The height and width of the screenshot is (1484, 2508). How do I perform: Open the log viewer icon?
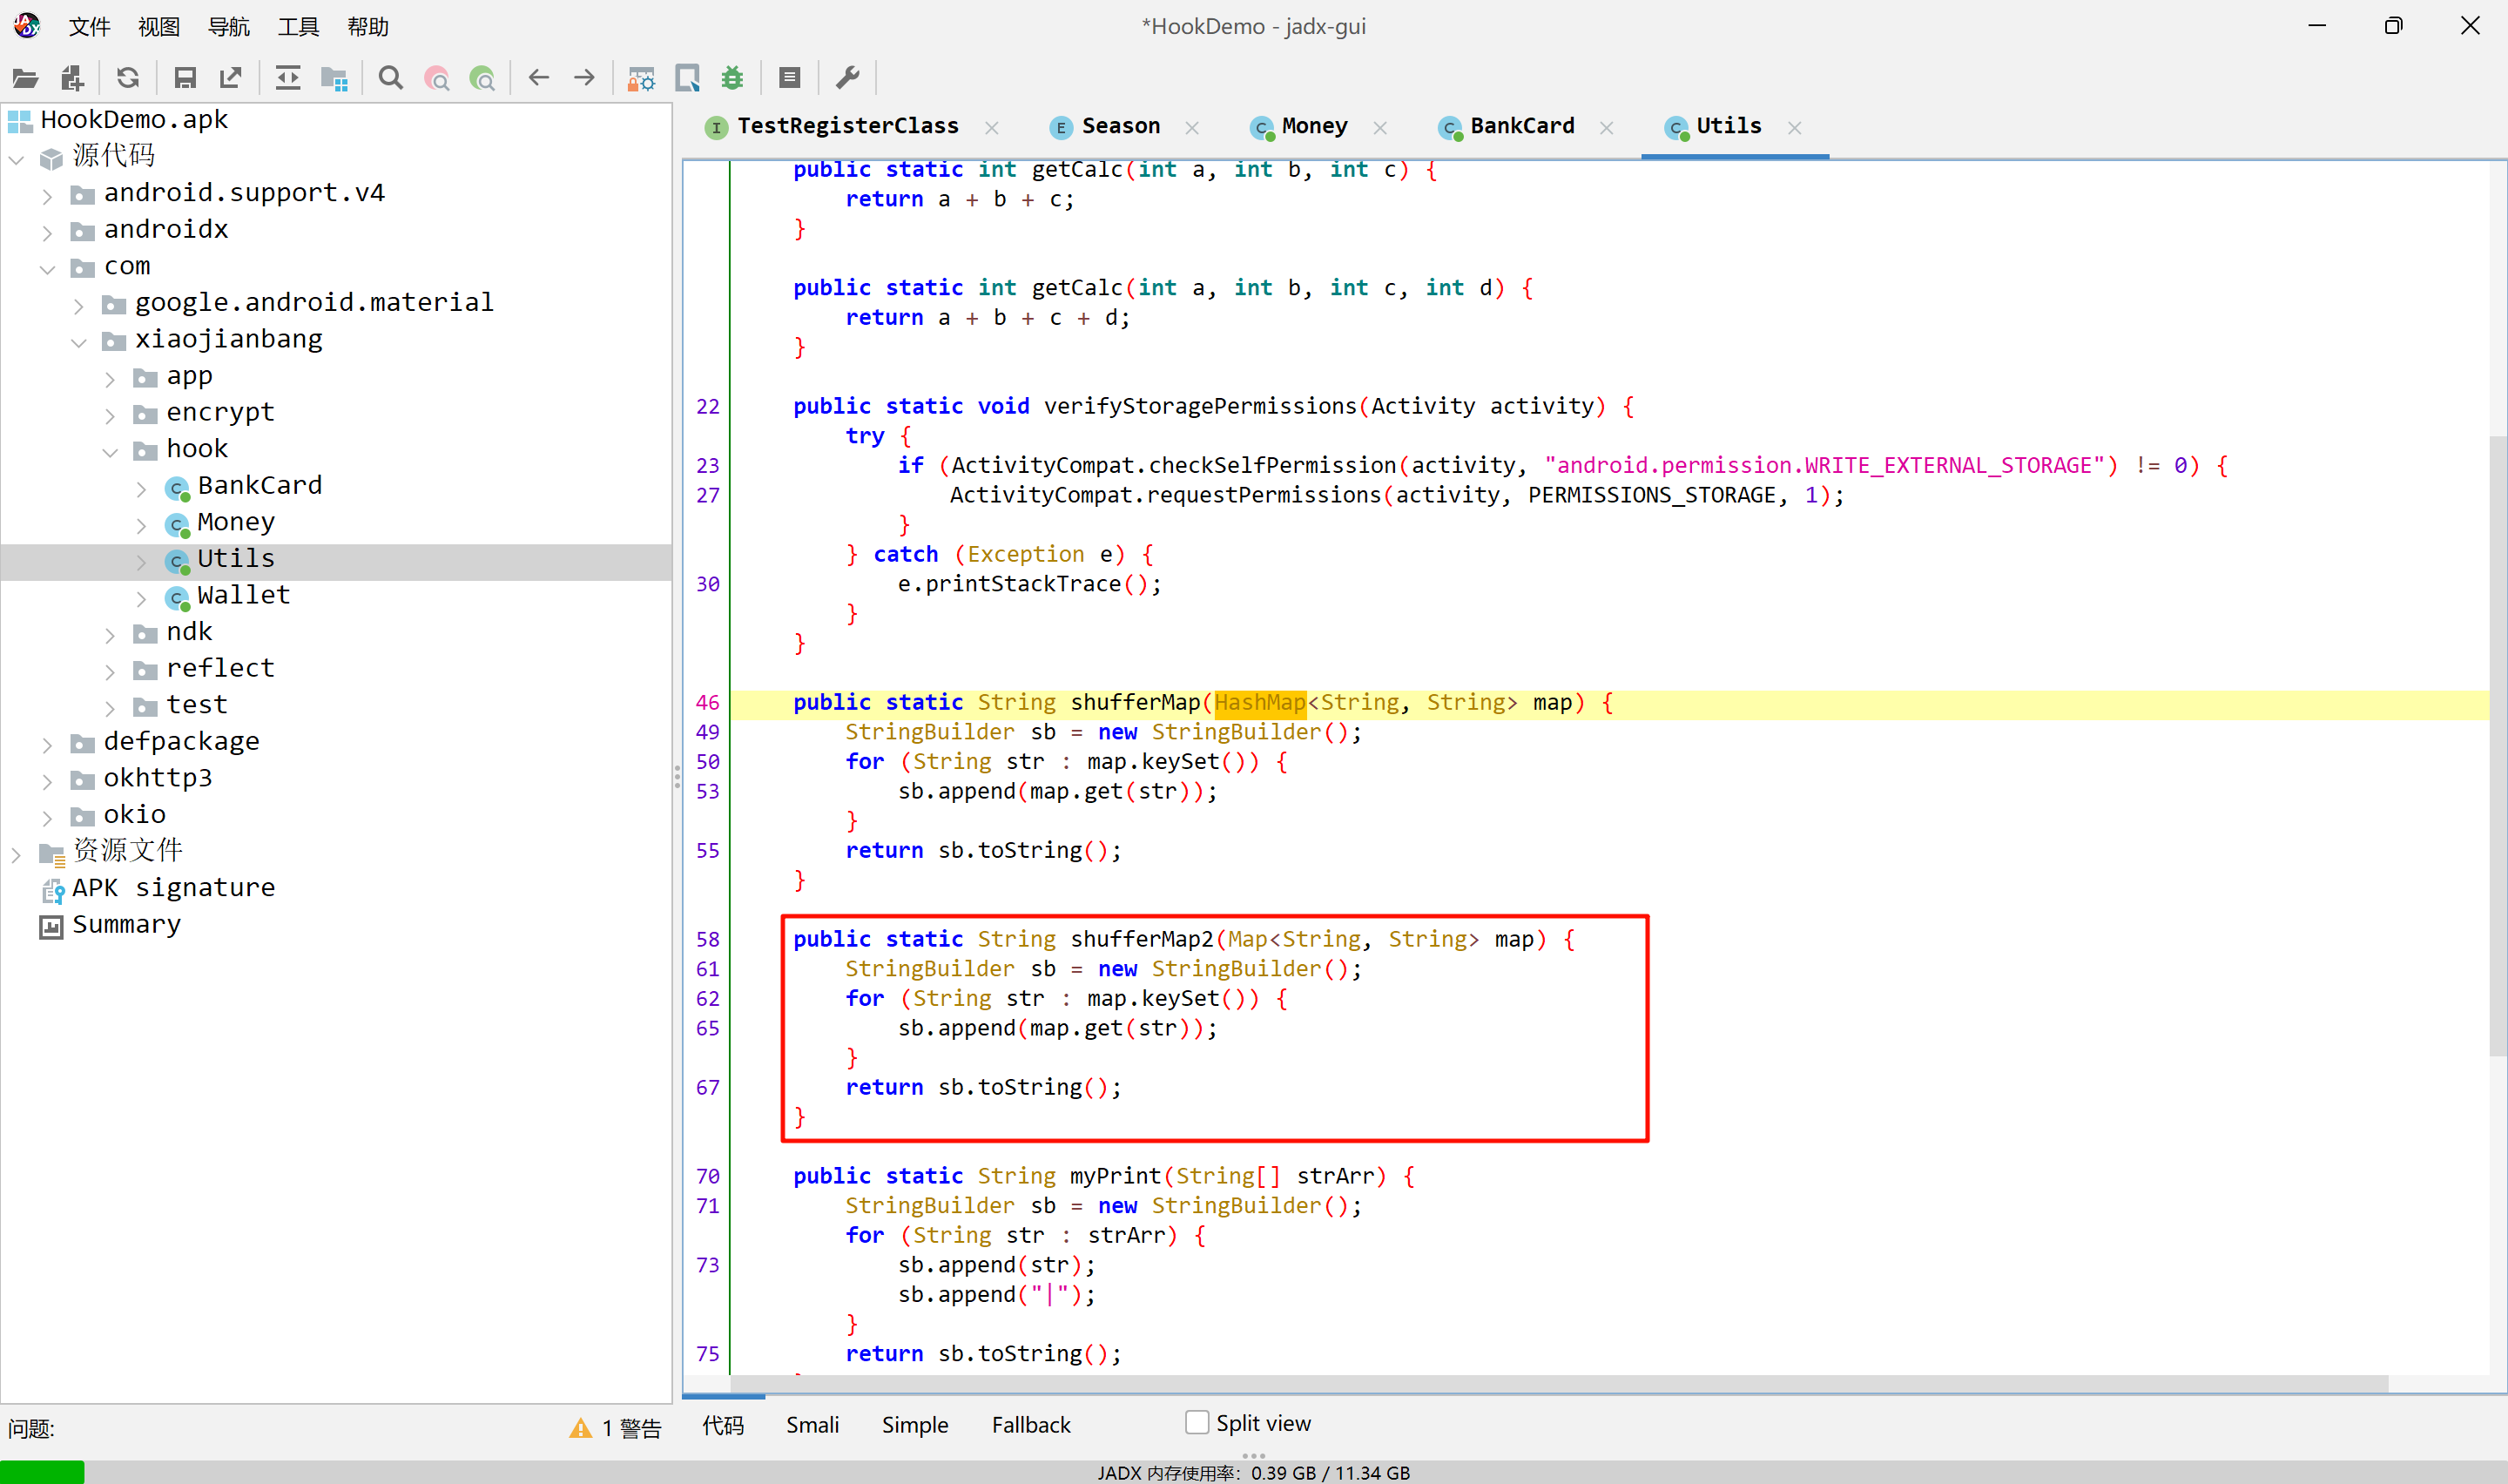pyautogui.click(x=790, y=78)
